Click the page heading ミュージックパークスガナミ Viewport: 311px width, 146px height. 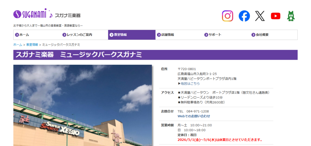101,55
